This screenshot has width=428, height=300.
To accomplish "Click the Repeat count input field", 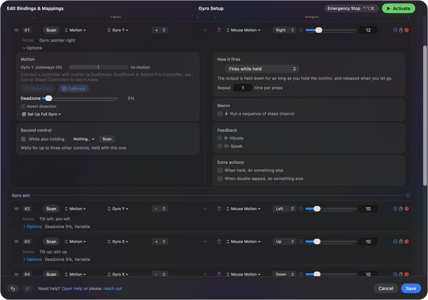I will click(243, 88).
